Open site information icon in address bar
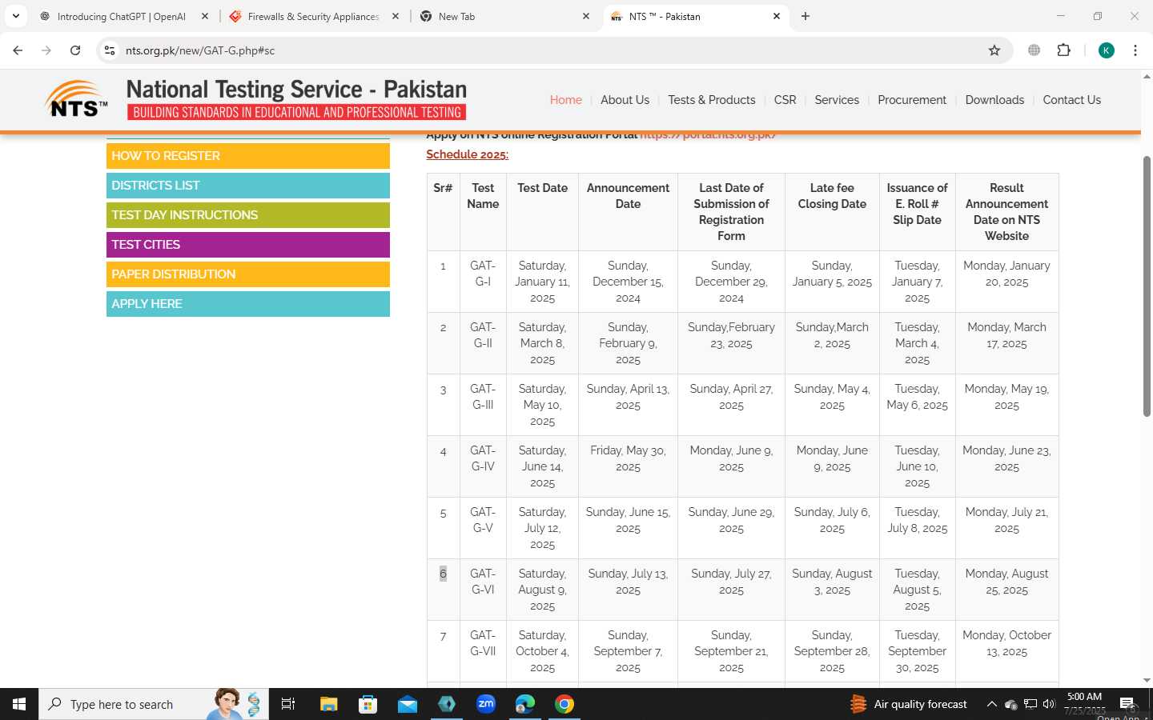The image size is (1153, 720). (x=110, y=50)
